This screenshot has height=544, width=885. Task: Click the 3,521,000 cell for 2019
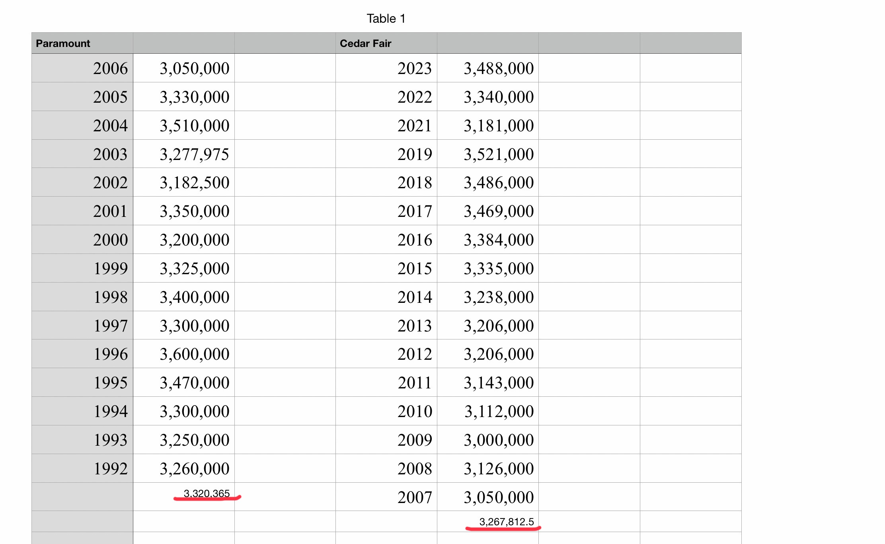pyautogui.click(x=488, y=154)
